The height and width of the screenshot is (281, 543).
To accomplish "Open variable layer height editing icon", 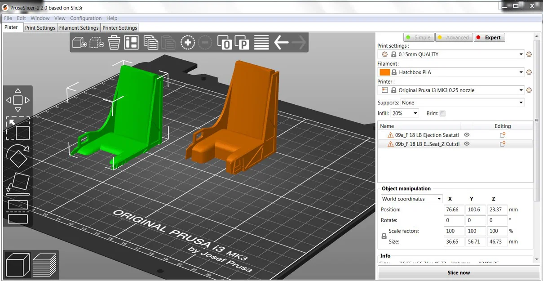I will [x=261, y=43].
